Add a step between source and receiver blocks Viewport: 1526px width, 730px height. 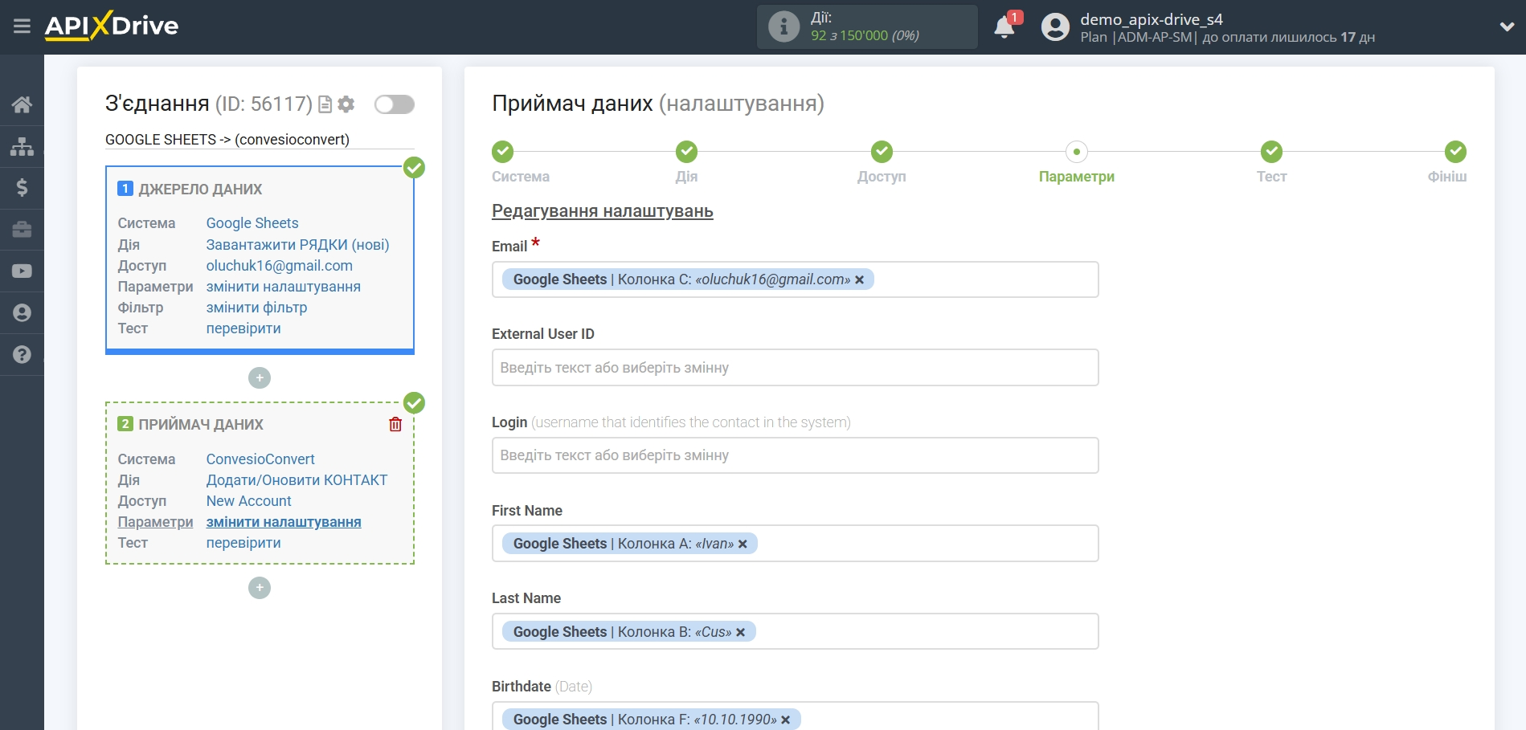coord(260,377)
